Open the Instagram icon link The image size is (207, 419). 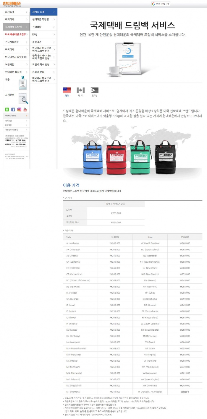19,109
